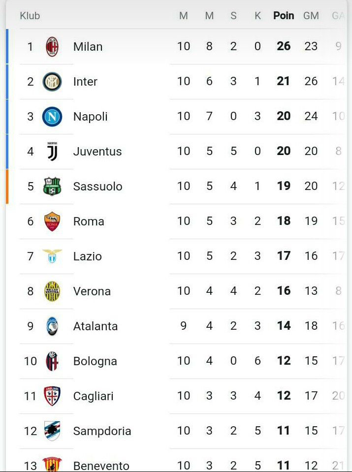This screenshot has width=352, height=472.
Task: Select the GM column header
Action: [311, 16]
